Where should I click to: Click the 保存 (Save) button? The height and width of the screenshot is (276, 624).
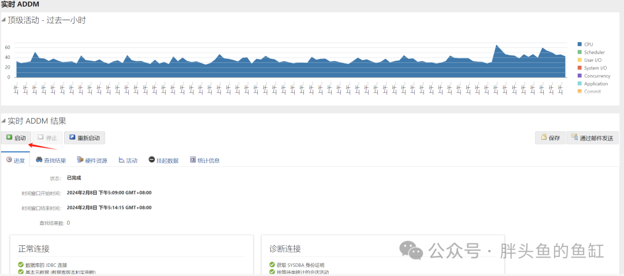550,138
